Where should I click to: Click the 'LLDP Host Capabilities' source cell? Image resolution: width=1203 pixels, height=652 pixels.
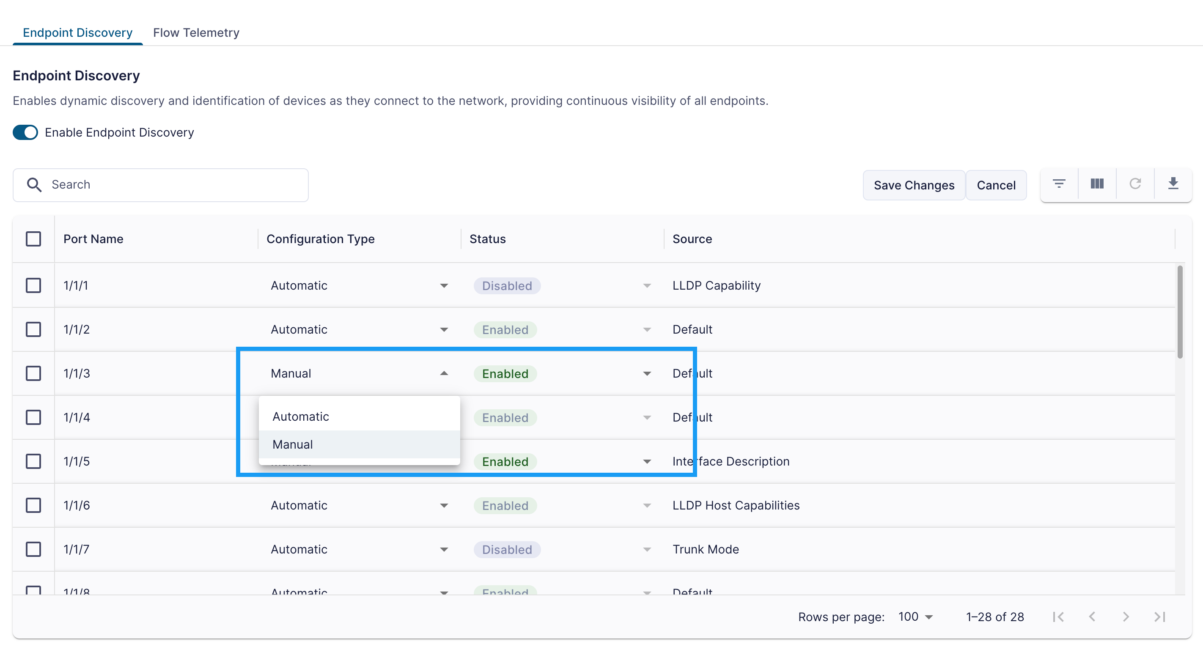point(736,505)
